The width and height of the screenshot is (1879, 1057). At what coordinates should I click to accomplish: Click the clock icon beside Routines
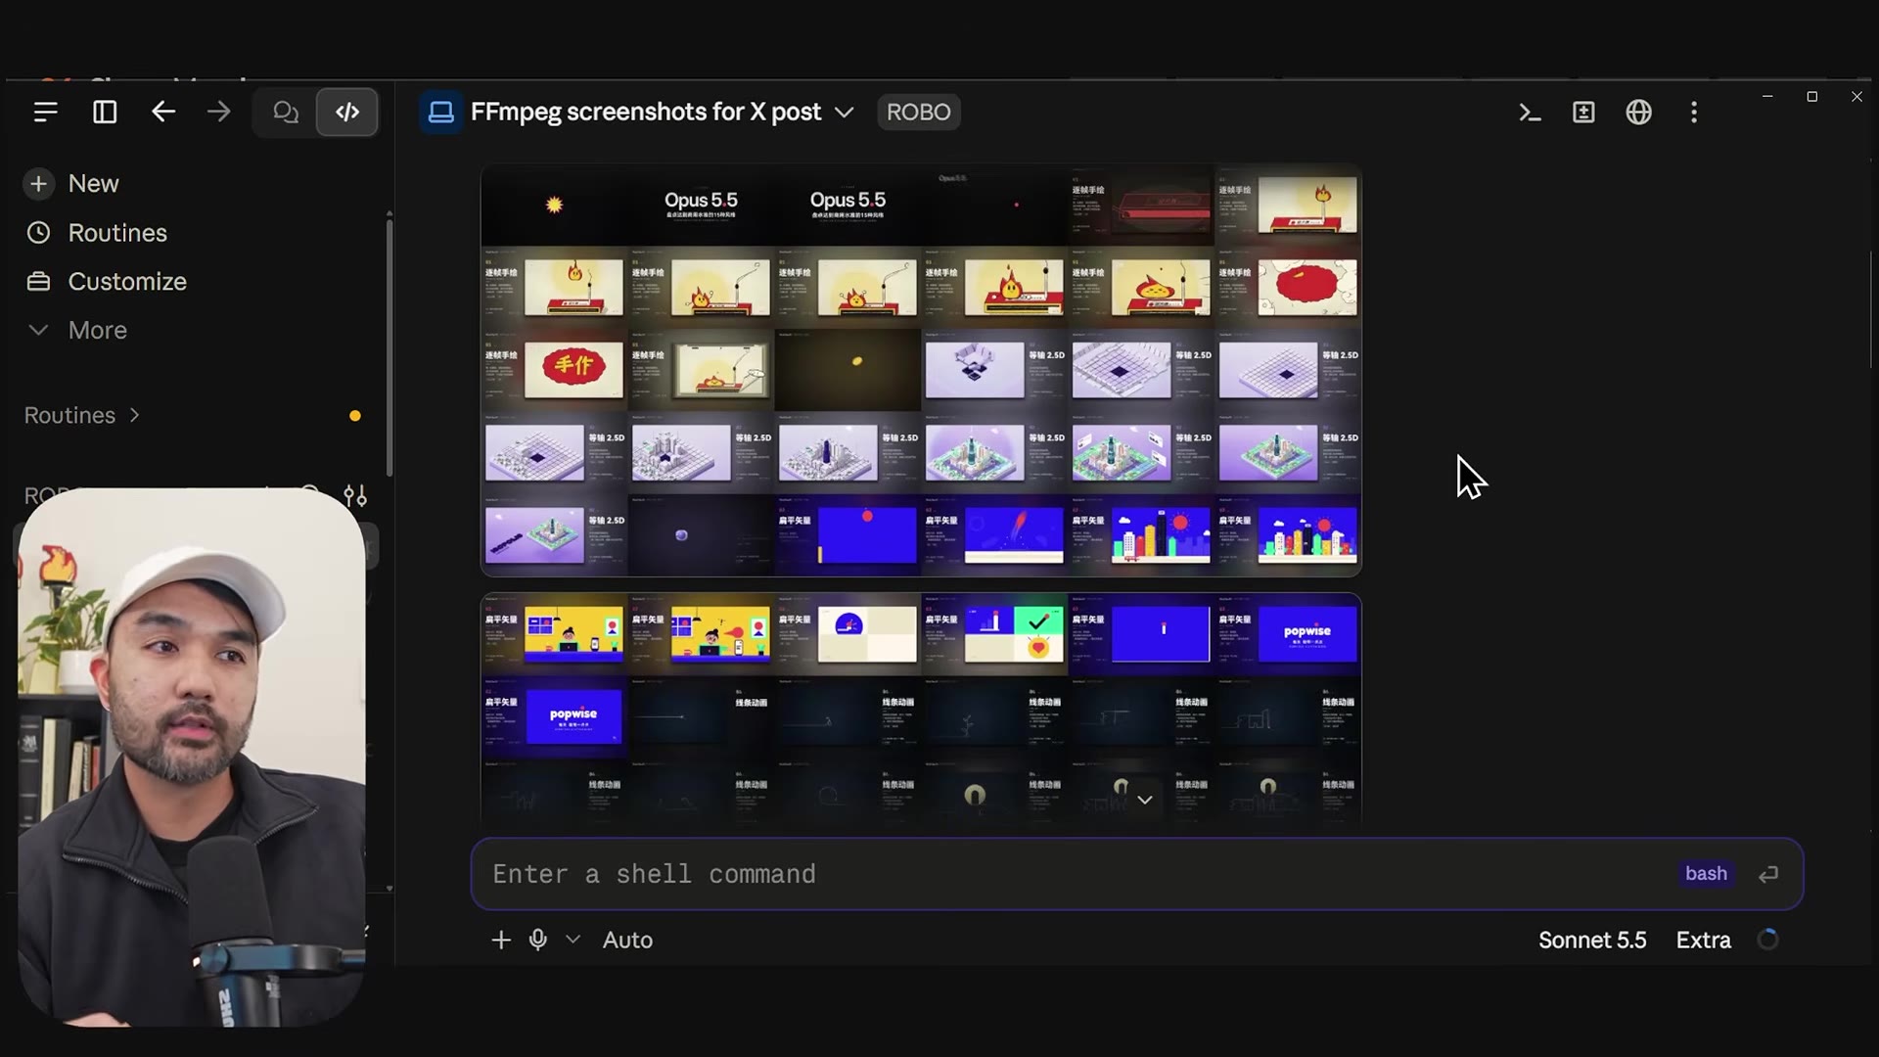click(x=38, y=232)
